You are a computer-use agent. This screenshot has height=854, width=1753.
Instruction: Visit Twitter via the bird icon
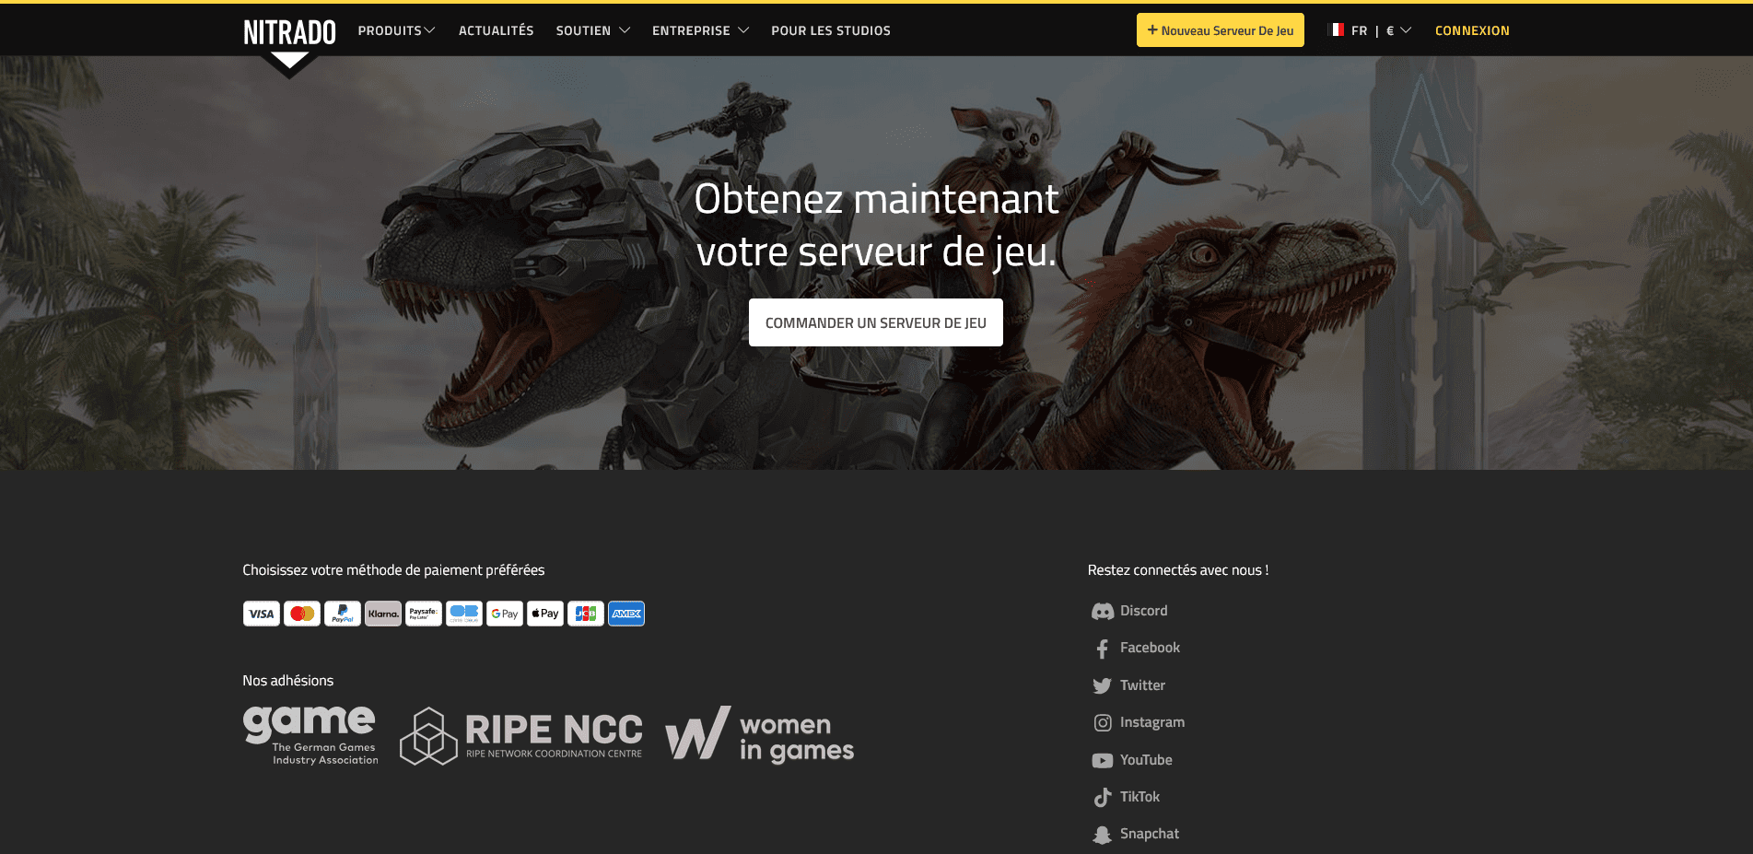coord(1103,685)
